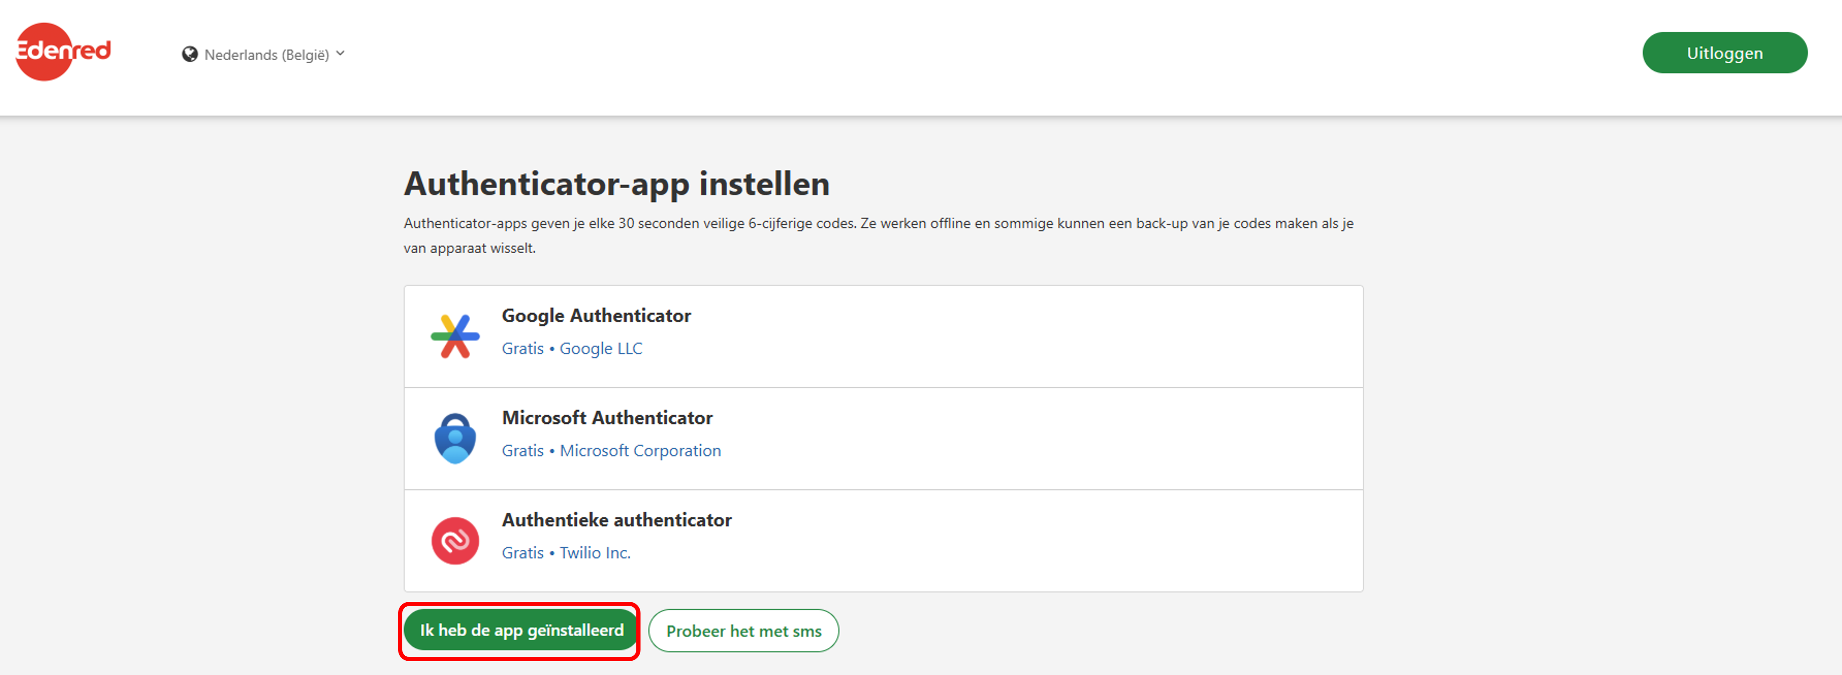Image resolution: width=1842 pixels, height=675 pixels.
Task: Choose Probeer het met sms
Action: pyautogui.click(x=743, y=631)
